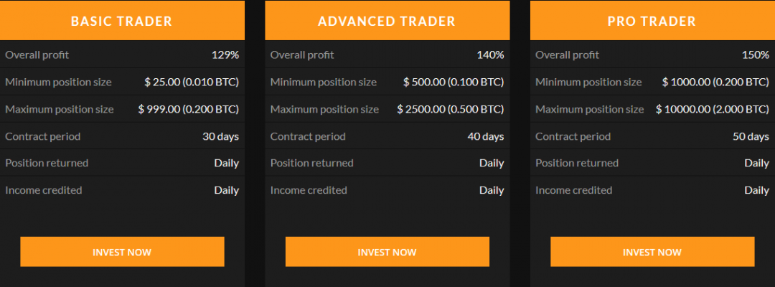
Task: Click the Basic Trader plan header
Action: coord(122,21)
